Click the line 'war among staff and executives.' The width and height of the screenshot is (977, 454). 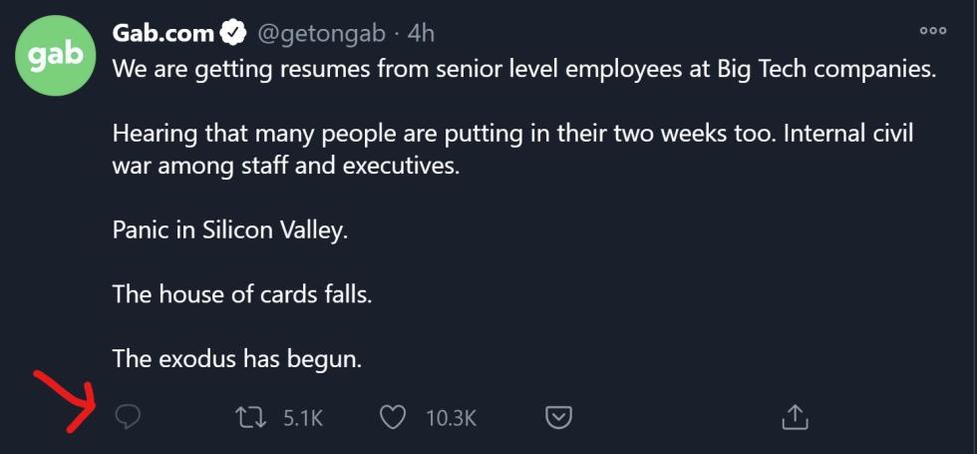(x=285, y=167)
